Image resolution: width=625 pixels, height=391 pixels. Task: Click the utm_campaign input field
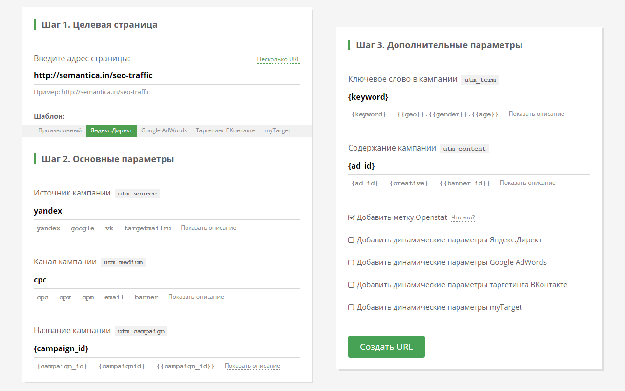tap(167, 349)
